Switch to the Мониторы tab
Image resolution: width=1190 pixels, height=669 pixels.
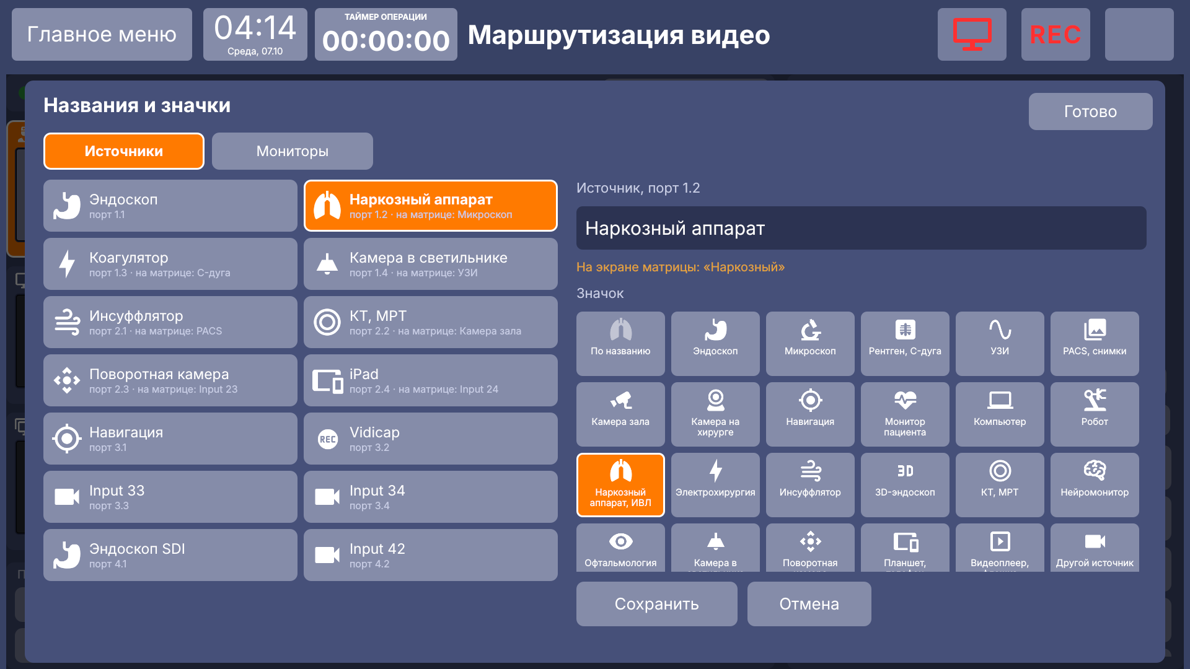(x=293, y=151)
